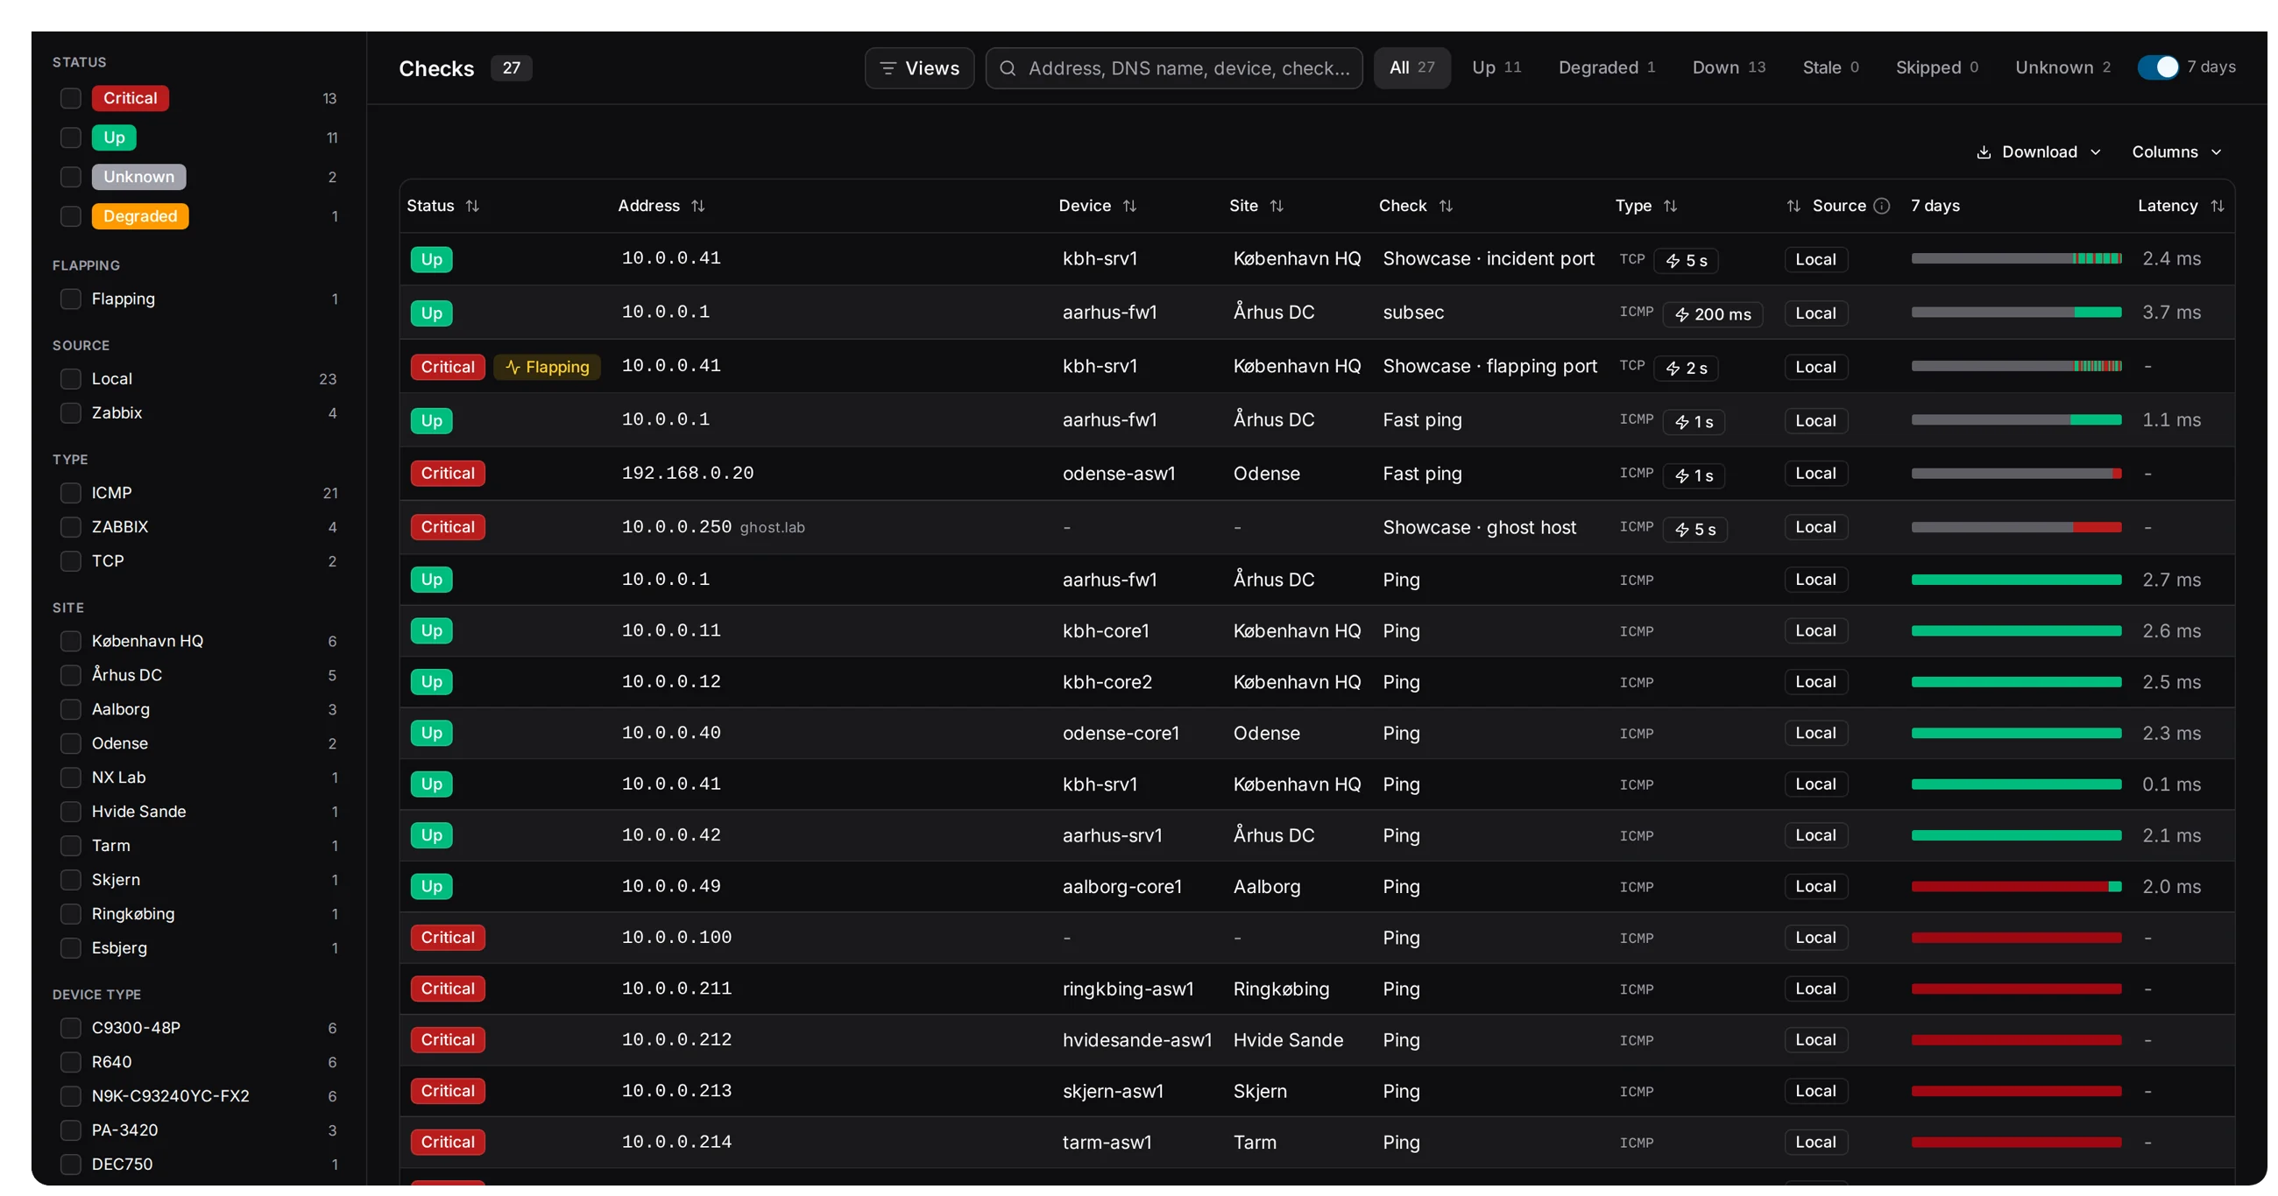
Task: Click the Degraded label in sidebar
Action: tap(139, 216)
